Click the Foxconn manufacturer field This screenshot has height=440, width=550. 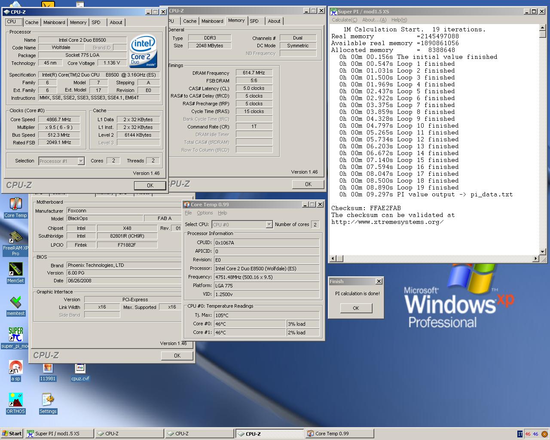(x=124, y=211)
